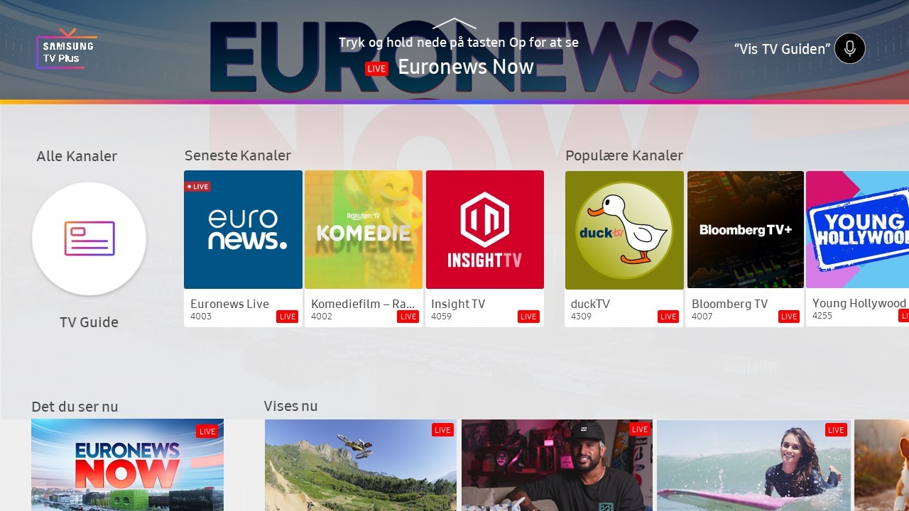Click the LIVE badge on Bloomberg TV

[789, 317]
